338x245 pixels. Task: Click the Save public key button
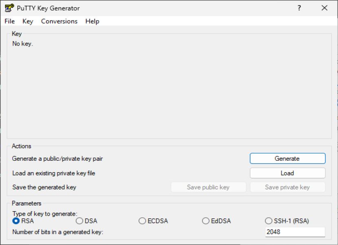click(x=209, y=187)
